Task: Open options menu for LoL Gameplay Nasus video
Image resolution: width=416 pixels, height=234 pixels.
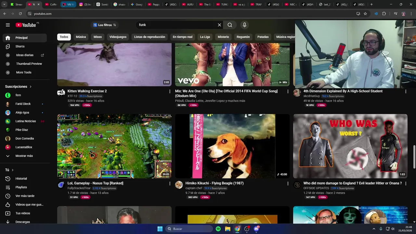Action: coord(170,184)
